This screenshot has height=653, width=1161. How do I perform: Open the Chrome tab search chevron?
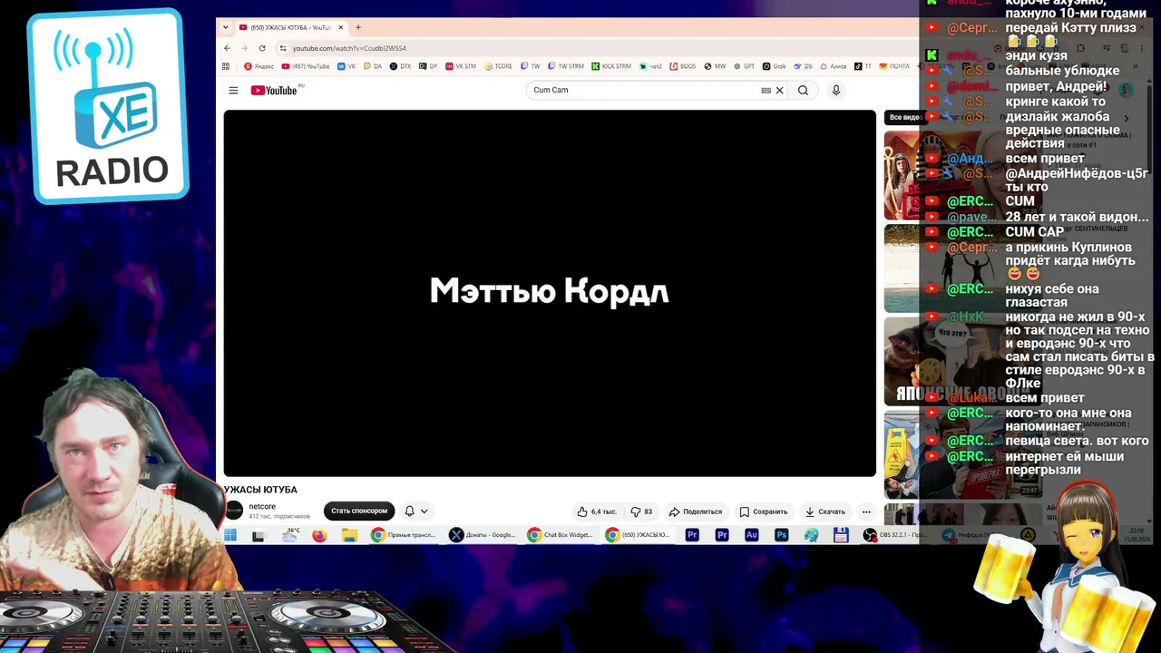pyautogui.click(x=226, y=27)
